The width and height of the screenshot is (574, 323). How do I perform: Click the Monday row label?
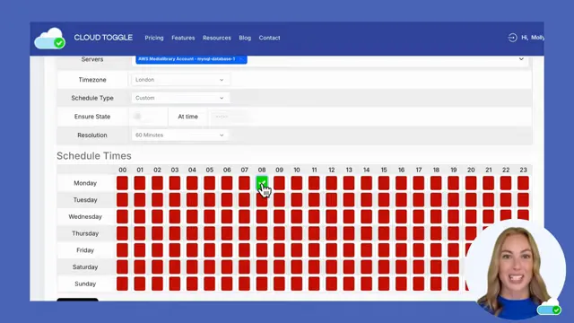click(85, 183)
